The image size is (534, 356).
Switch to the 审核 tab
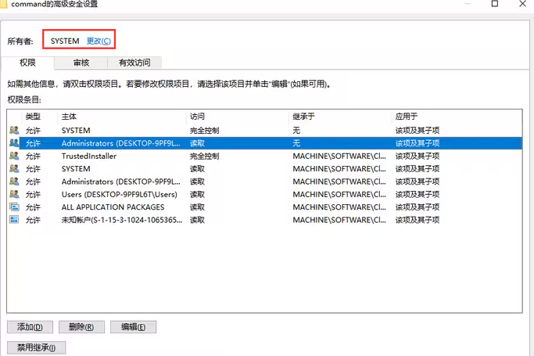pos(81,63)
